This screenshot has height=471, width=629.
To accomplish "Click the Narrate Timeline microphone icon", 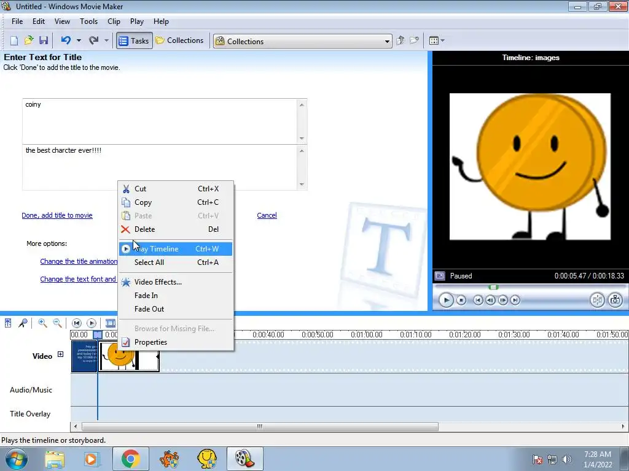I will tap(23, 323).
